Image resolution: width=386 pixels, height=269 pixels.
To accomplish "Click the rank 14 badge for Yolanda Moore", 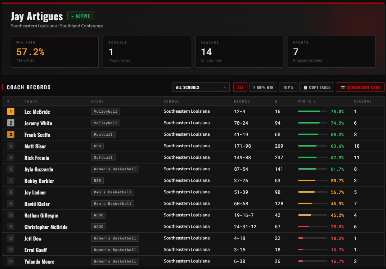I will (x=11, y=261).
